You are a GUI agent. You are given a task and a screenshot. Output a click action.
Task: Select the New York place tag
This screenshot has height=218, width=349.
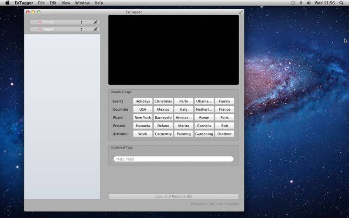click(x=143, y=117)
